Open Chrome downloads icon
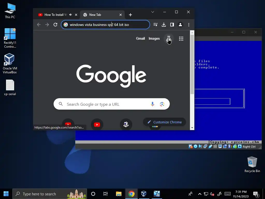Screen dimensions: 265x199 pos(164,25)
